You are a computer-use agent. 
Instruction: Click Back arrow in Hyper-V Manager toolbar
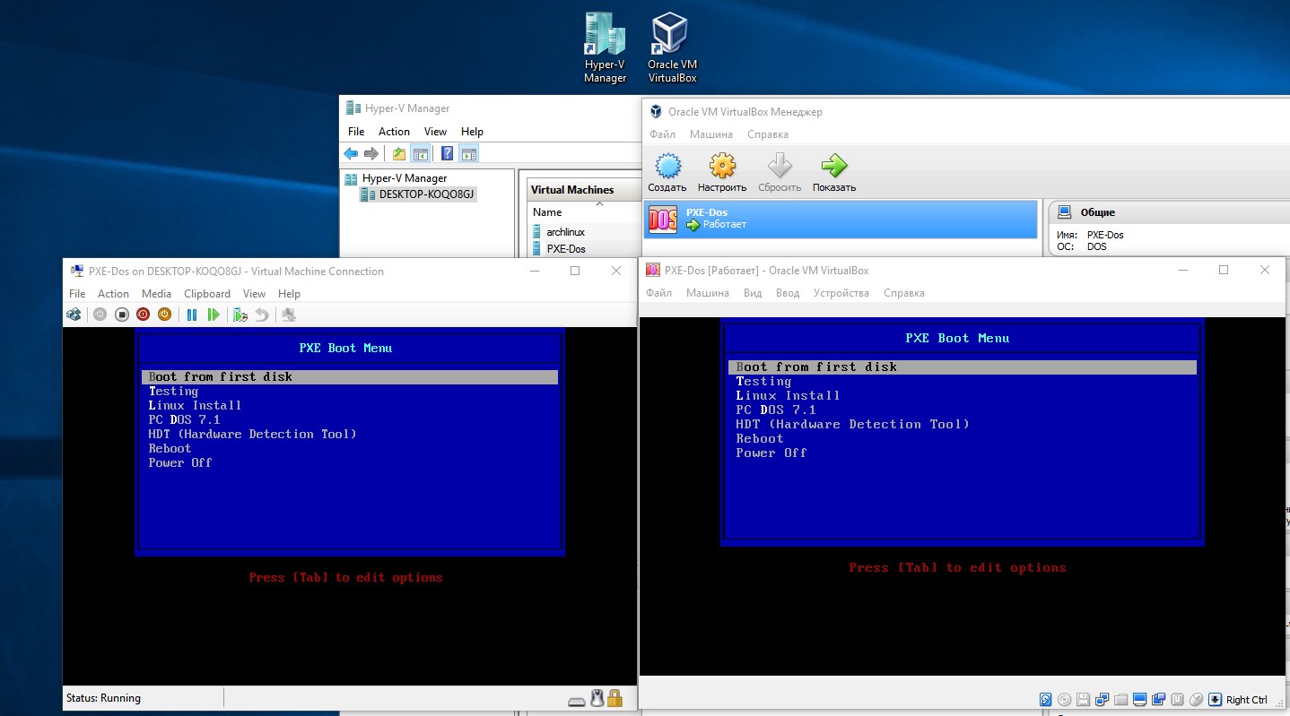point(351,154)
